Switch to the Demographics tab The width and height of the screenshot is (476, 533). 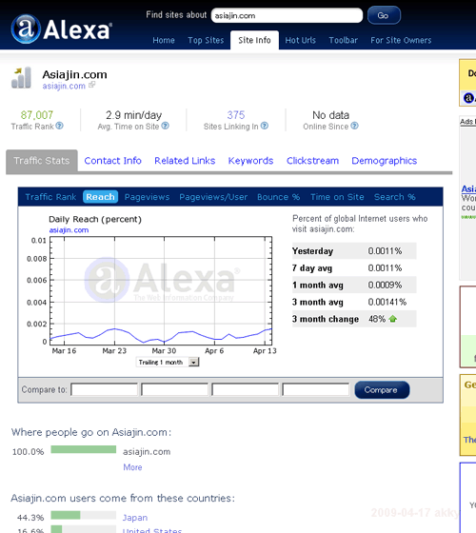click(385, 161)
